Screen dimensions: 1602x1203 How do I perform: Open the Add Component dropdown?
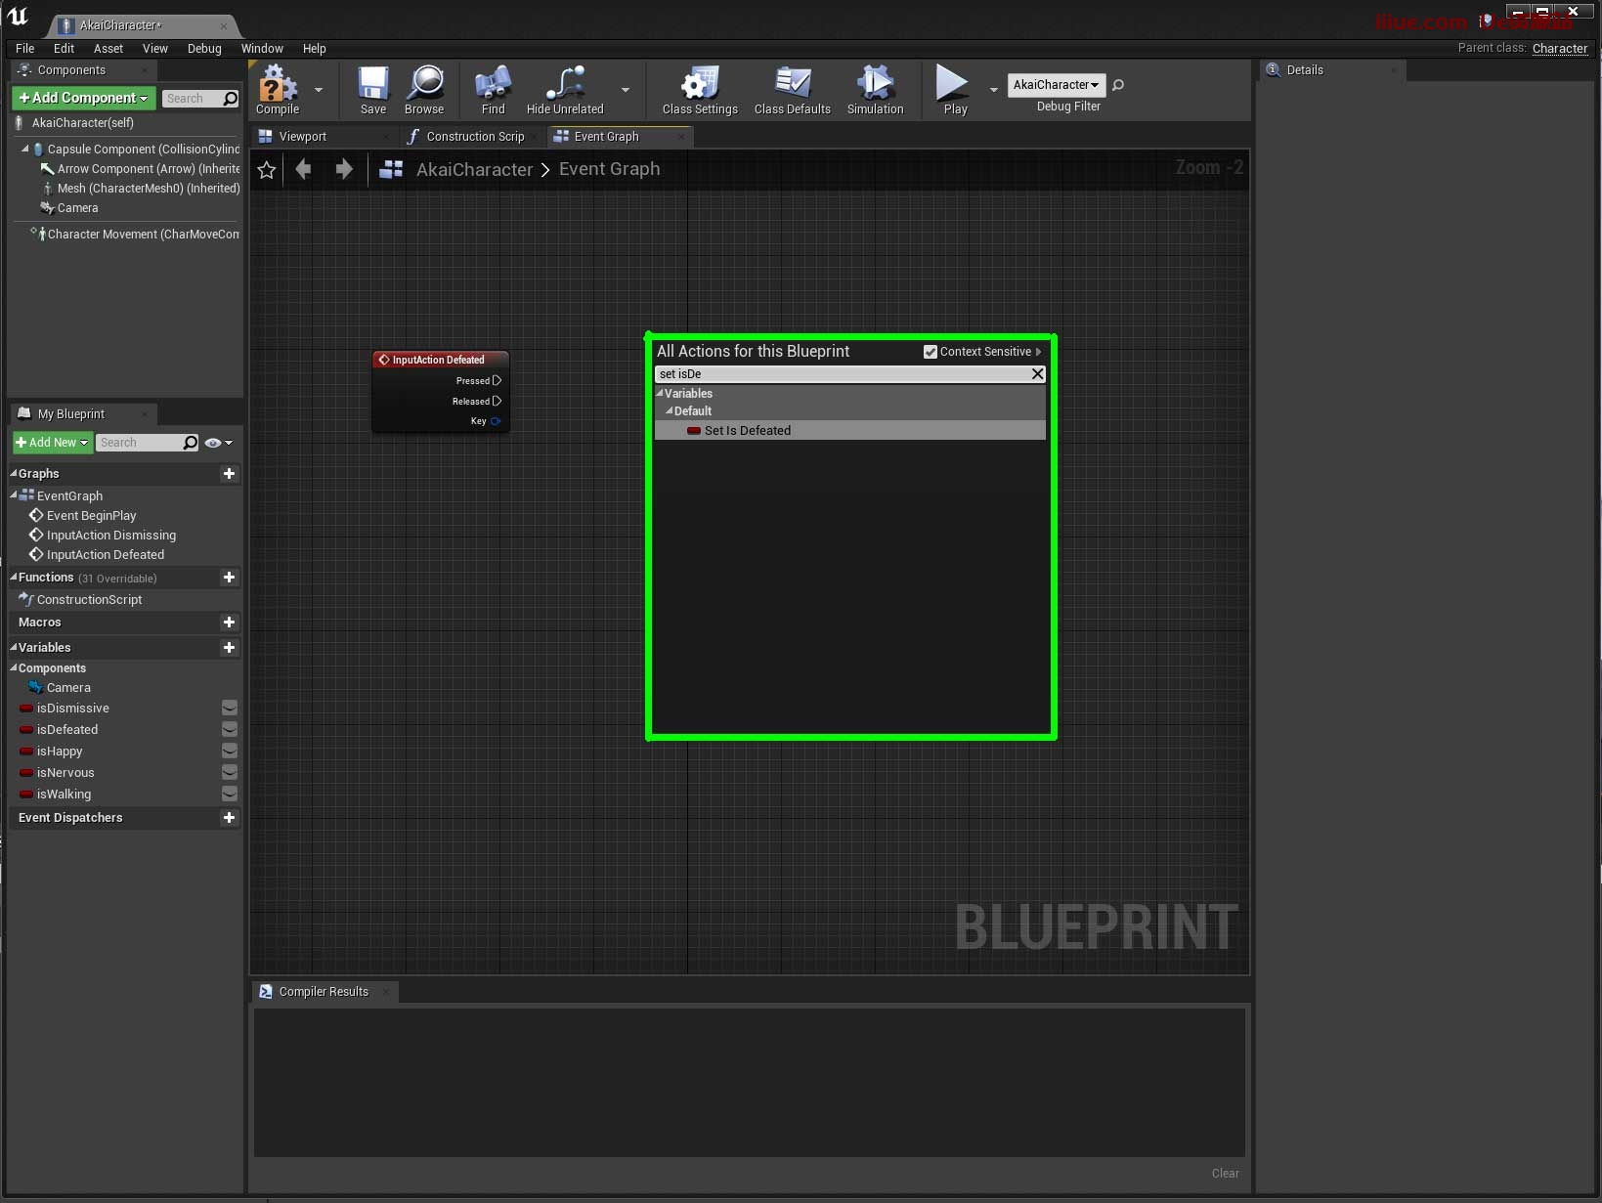[83, 98]
